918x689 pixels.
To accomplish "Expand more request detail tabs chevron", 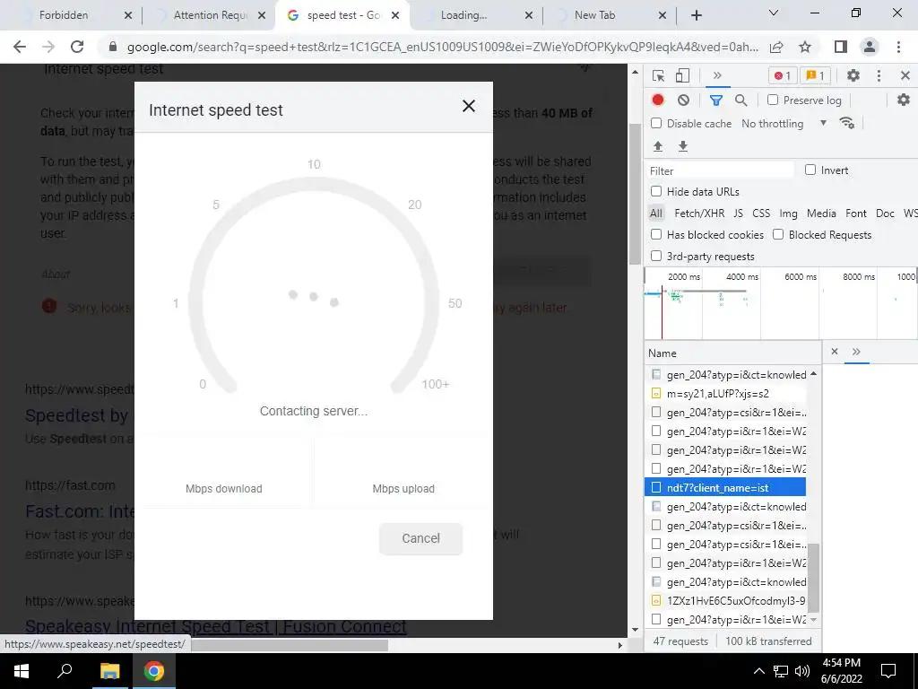I will (x=856, y=352).
